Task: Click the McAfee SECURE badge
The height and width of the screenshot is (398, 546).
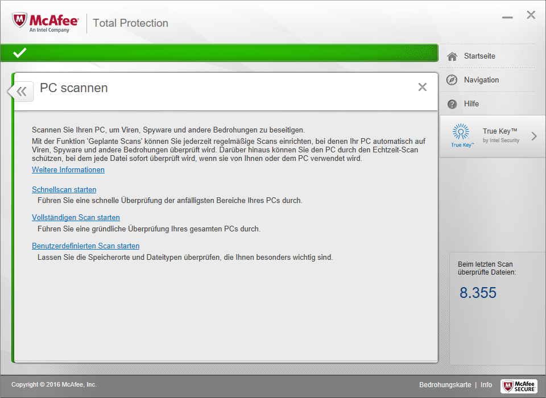Action: click(x=519, y=386)
